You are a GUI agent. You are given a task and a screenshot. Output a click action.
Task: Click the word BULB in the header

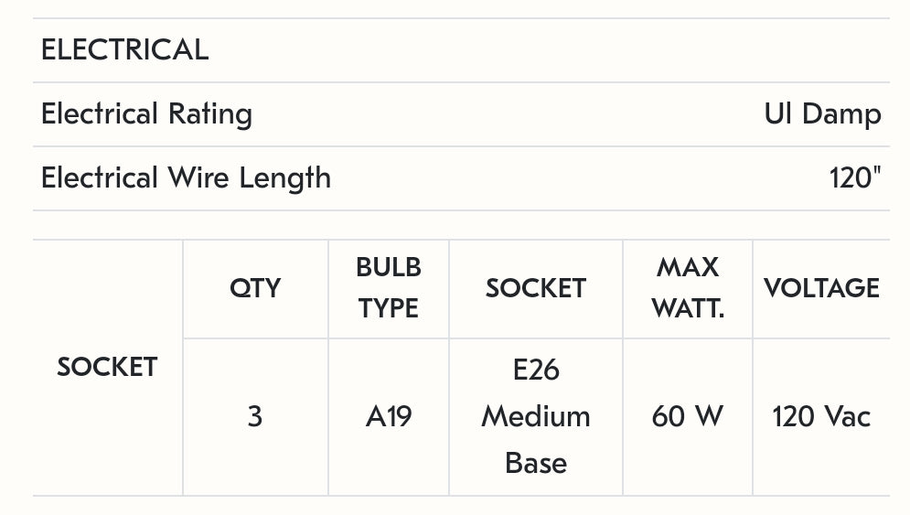point(389,267)
